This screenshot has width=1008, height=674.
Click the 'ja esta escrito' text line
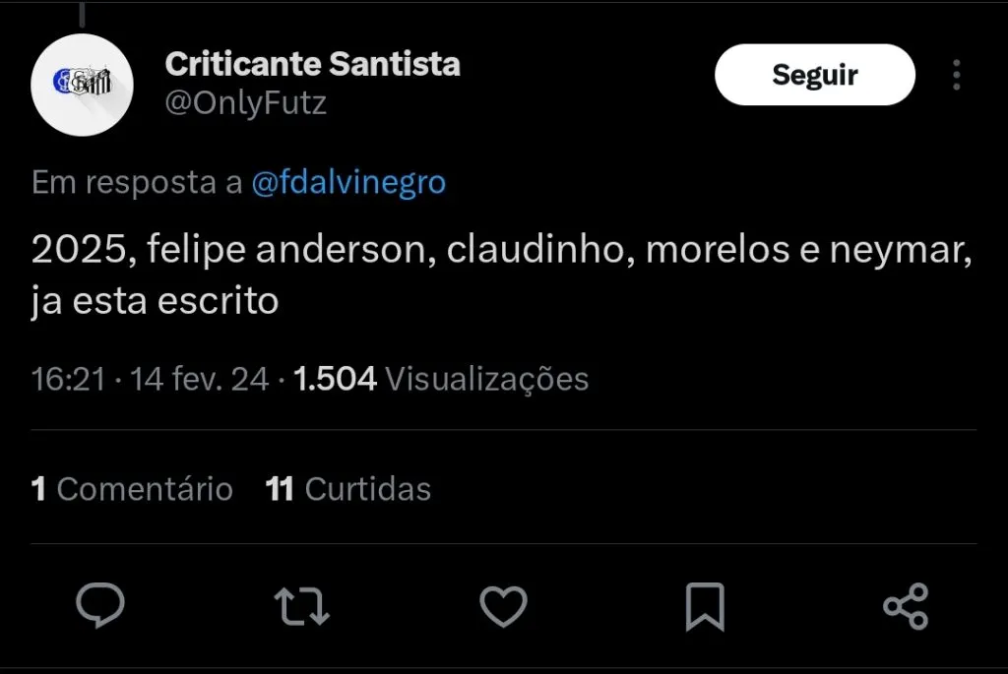click(156, 301)
